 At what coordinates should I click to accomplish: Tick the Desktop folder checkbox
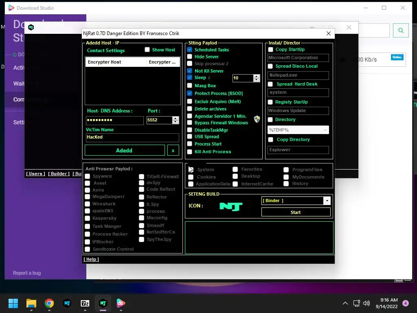(235, 176)
